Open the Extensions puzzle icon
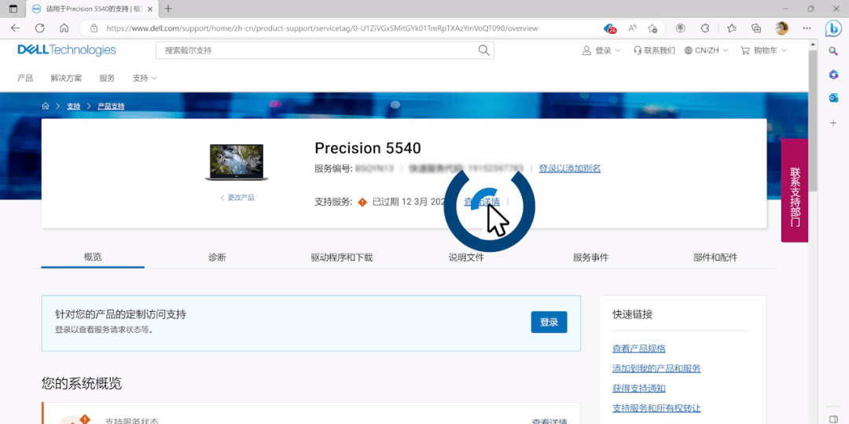849x424 pixels. pyautogui.click(x=705, y=28)
